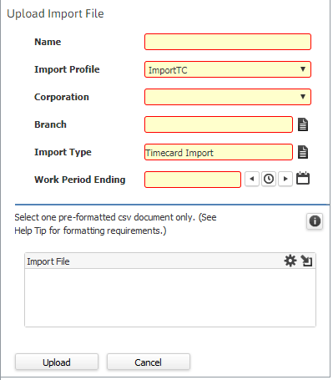Image resolution: width=333 pixels, height=380 pixels.
Task: Open the Import Type lookup document icon
Action: point(303,152)
